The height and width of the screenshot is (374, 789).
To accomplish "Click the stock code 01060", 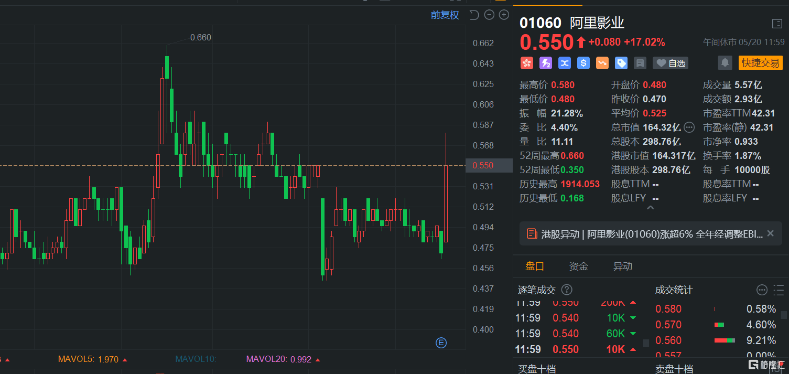I will click(x=540, y=23).
